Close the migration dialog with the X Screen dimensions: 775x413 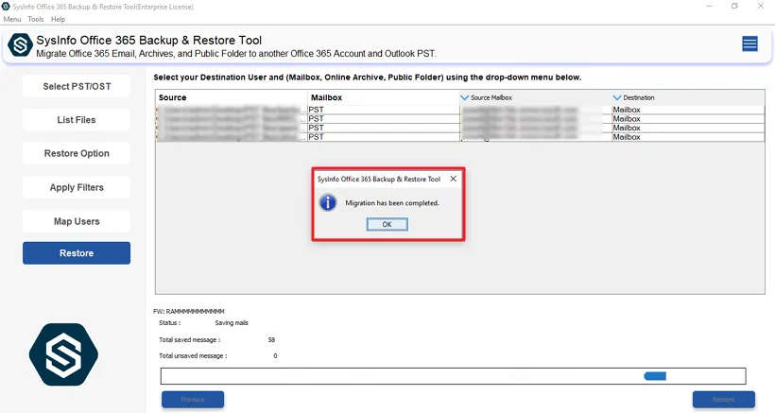point(454,179)
